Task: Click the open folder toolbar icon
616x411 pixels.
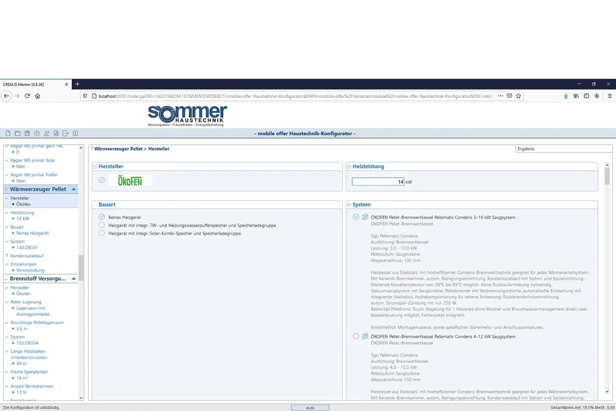Action: click(17, 133)
